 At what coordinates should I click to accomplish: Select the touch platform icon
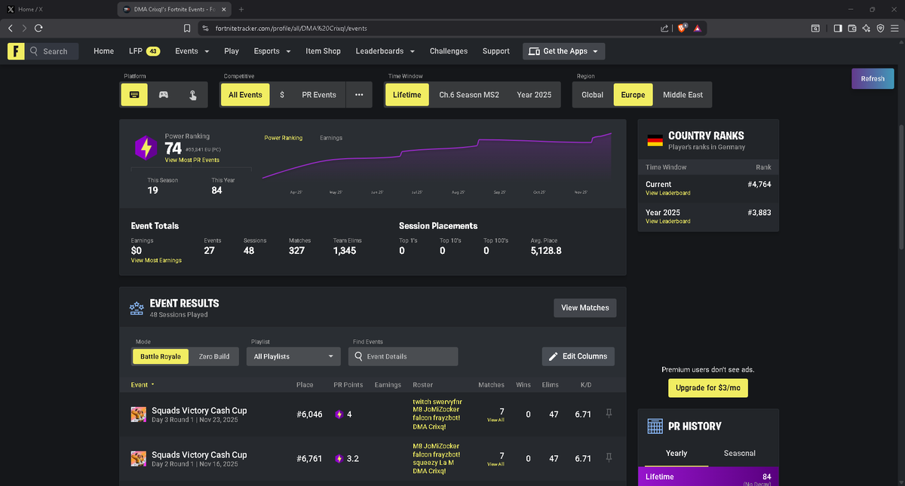[x=193, y=95]
